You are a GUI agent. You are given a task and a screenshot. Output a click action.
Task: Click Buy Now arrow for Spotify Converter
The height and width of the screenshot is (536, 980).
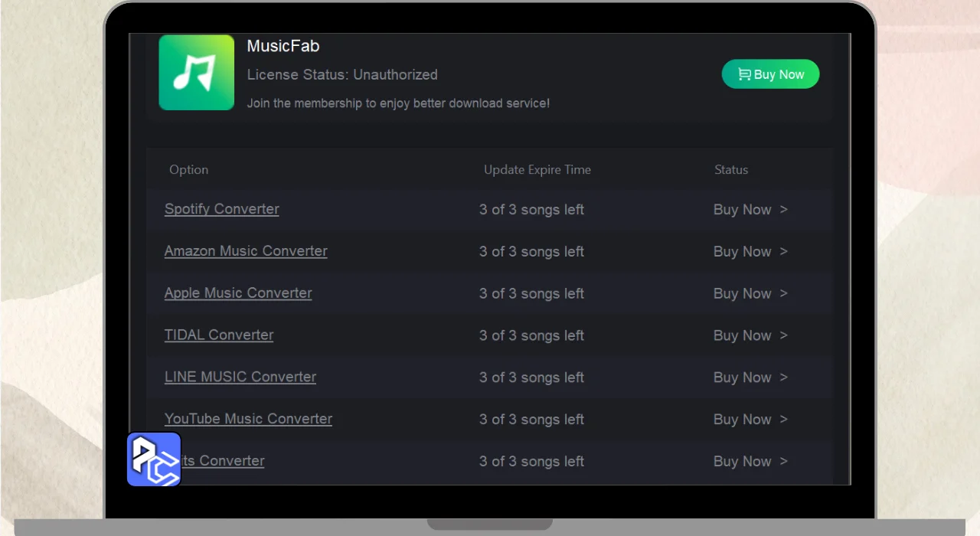750,209
